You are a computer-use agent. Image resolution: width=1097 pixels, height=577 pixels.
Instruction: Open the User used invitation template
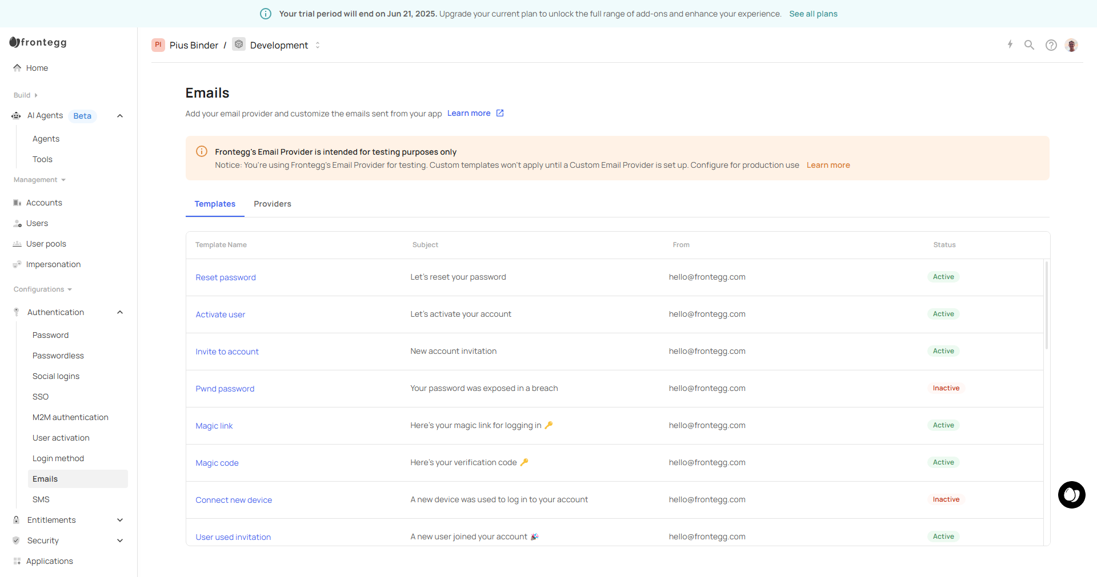point(233,537)
